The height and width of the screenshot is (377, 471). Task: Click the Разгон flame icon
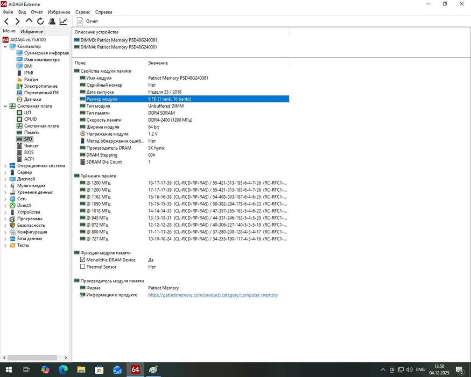tap(19, 79)
